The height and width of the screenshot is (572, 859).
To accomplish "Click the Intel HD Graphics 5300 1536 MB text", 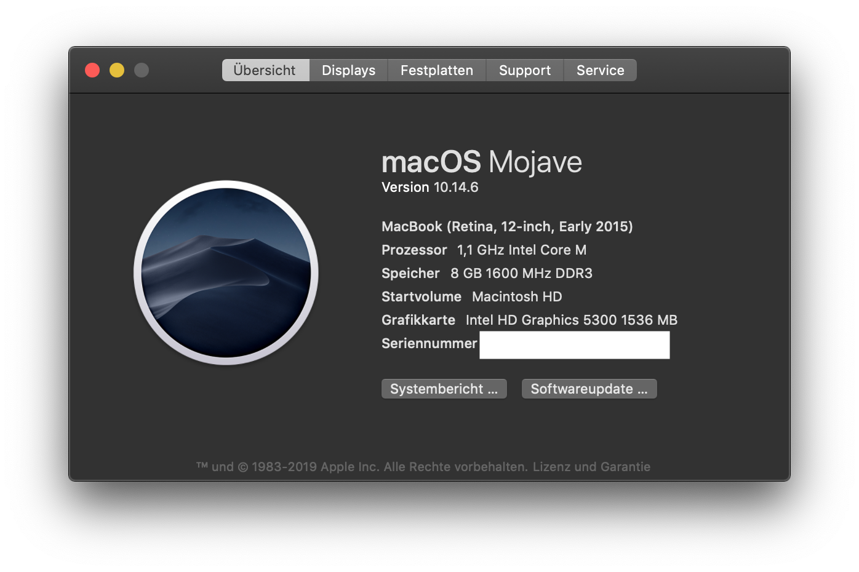I will (572, 320).
